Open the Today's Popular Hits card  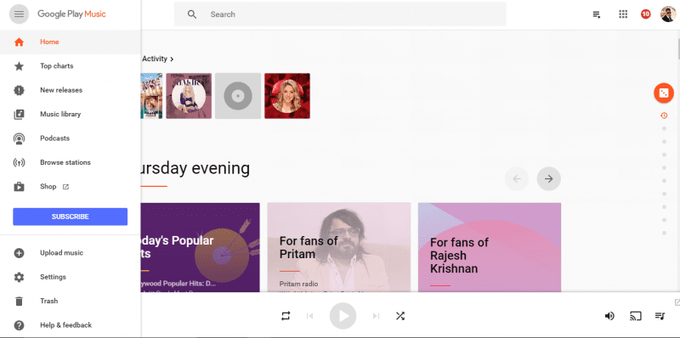click(x=201, y=247)
